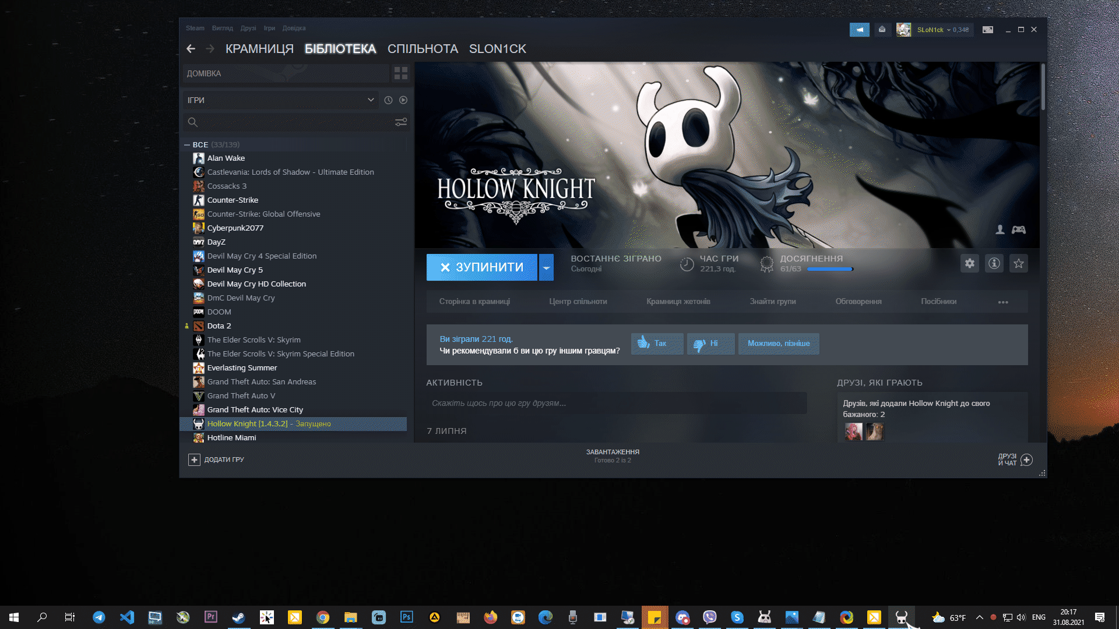Click the achievements progress bar
The height and width of the screenshot is (629, 1119).
click(x=829, y=269)
